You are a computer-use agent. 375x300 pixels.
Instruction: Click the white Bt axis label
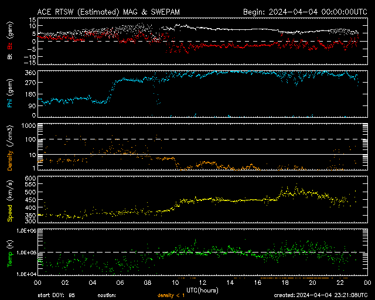tap(9, 57)
